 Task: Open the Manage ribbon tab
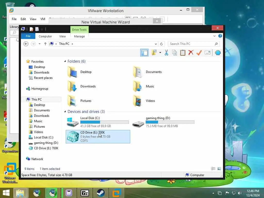point(79,36)
